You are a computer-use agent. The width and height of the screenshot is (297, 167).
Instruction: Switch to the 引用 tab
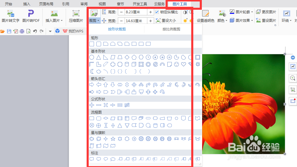(65, 4)
